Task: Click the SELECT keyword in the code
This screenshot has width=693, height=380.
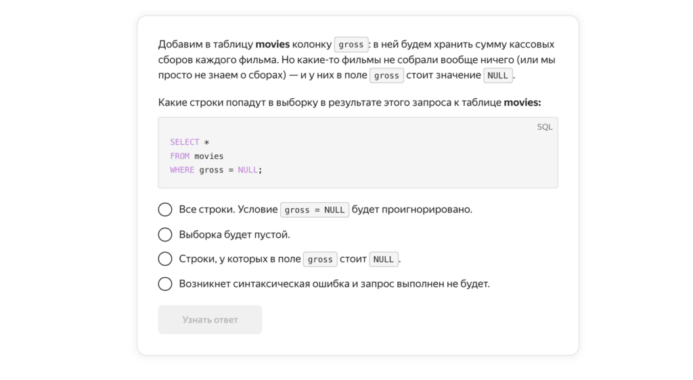Action: point(185,142)
